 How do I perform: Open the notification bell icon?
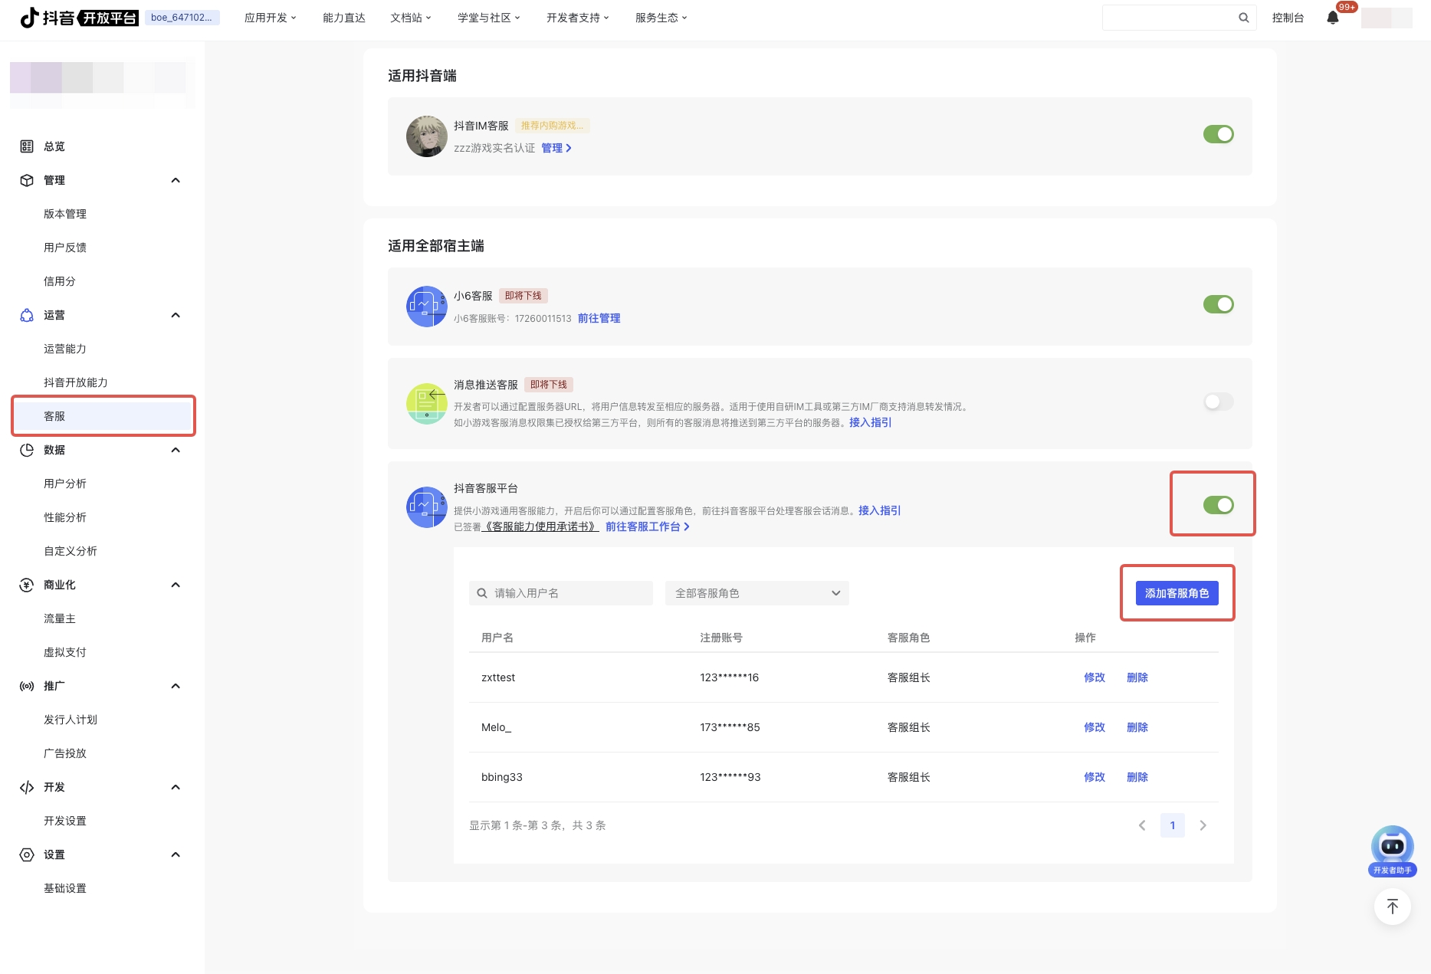(1333, 18)
